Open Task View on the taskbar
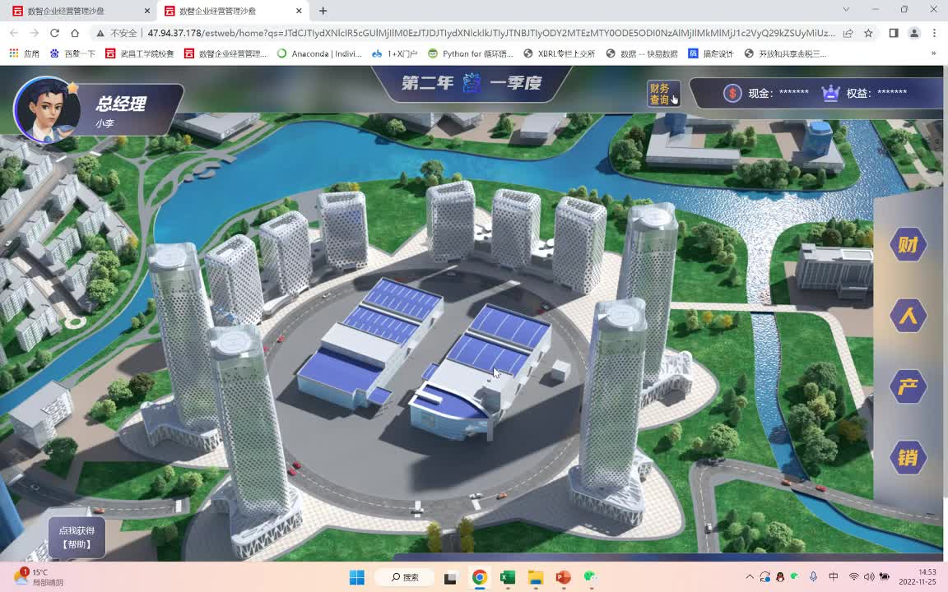 point(450,577)
